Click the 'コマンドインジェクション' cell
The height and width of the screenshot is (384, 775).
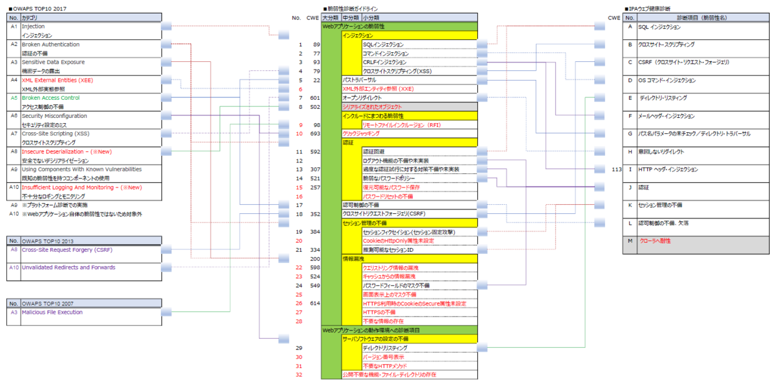click(419, 53)
